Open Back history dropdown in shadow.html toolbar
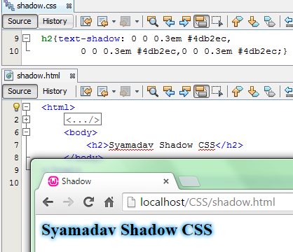Viewport: 293px width, 252px height. [114, 92]
